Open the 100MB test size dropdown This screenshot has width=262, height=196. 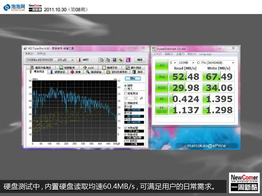[186, 63]
